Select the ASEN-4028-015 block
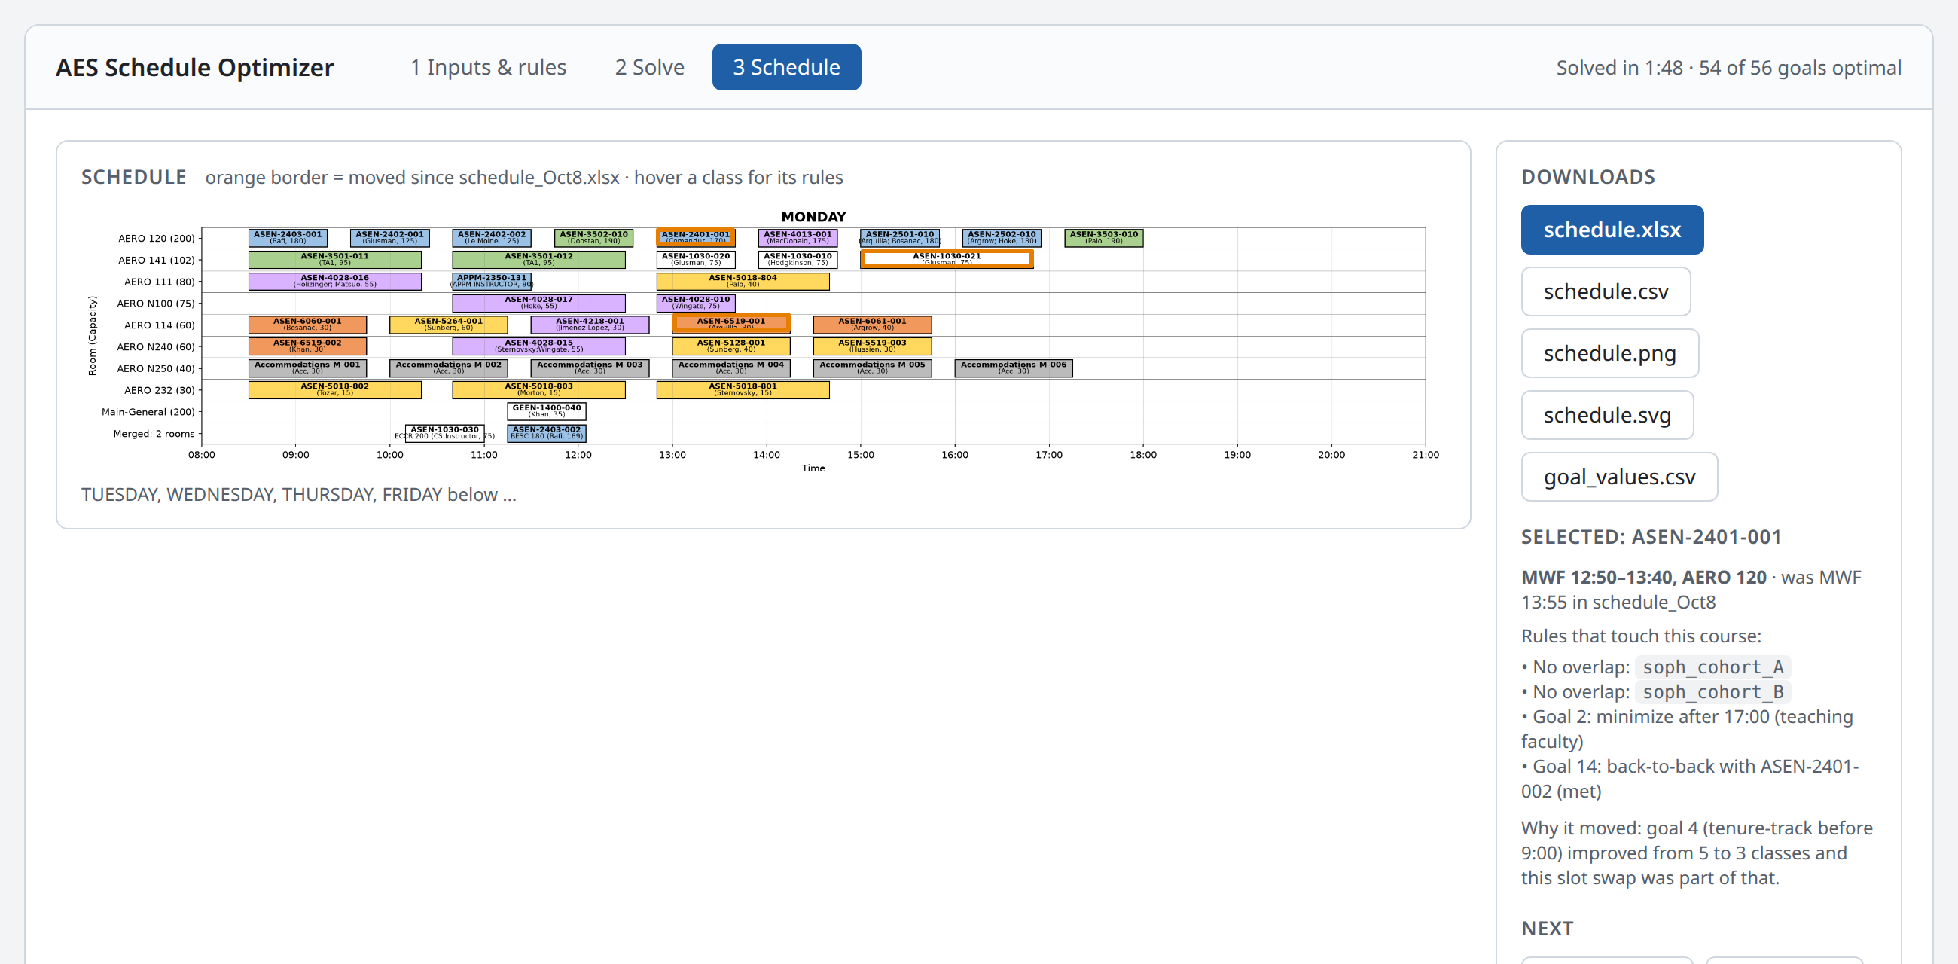Viewport: 1958px width, 964px height. (x=539, y=346)
